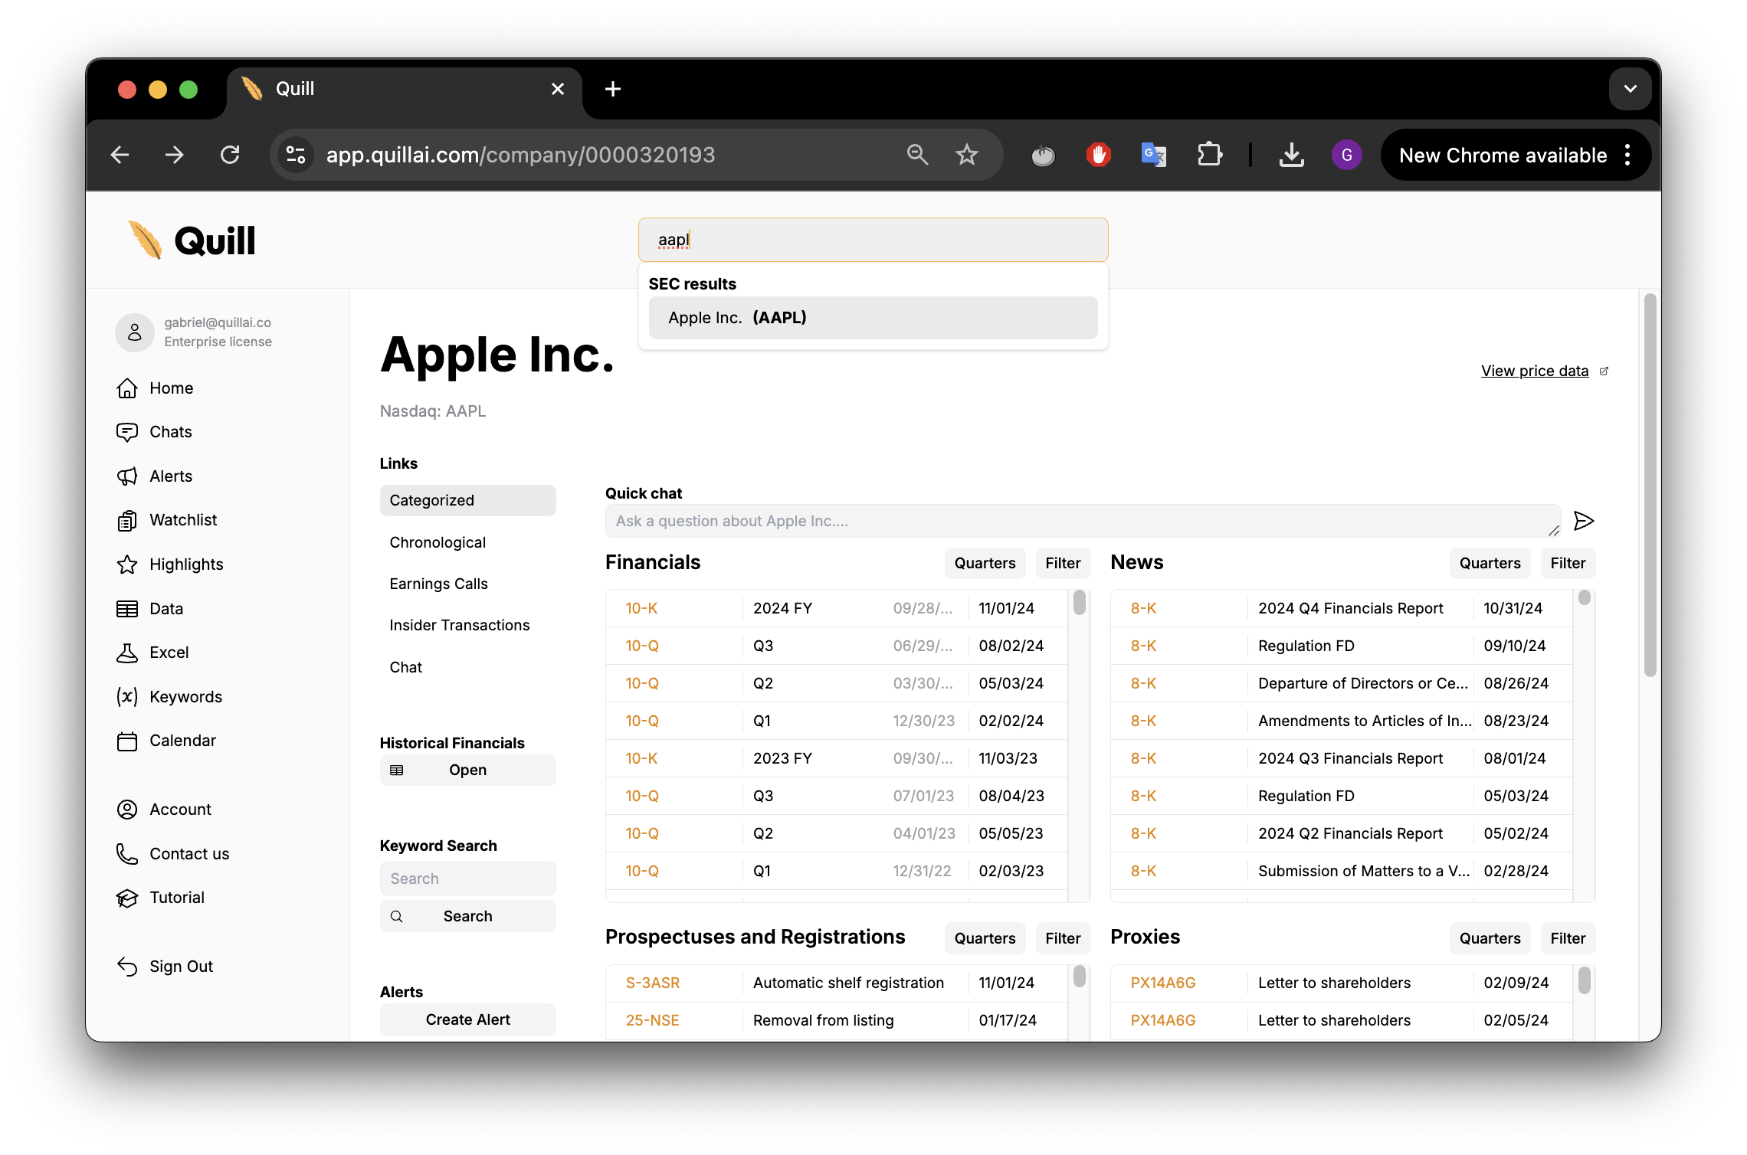The image size is (1747, 1155).
Task: Open the Account profile icon
Action: [127, 810]
